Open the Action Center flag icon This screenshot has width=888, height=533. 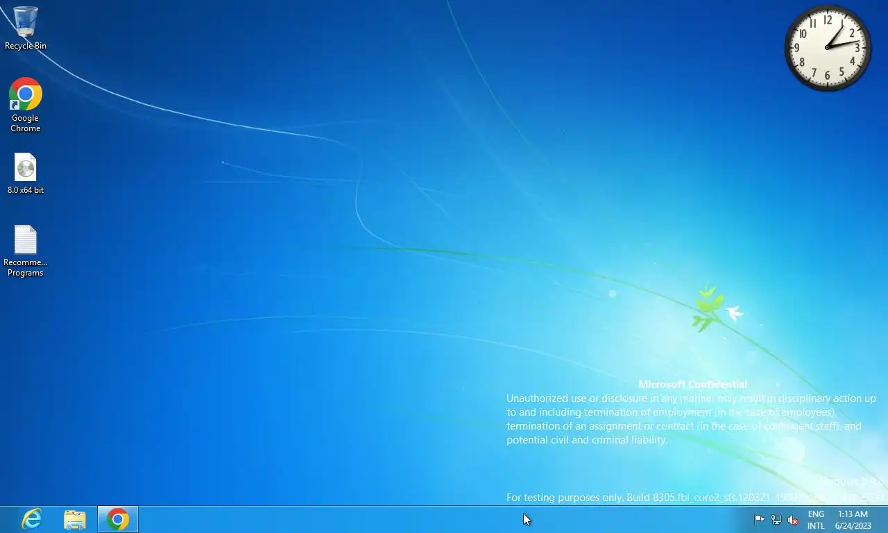(759, 520)
